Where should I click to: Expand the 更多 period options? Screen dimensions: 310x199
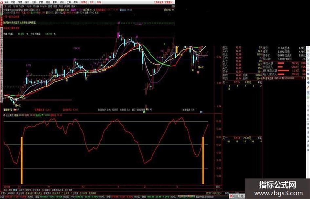coord(73,6)
